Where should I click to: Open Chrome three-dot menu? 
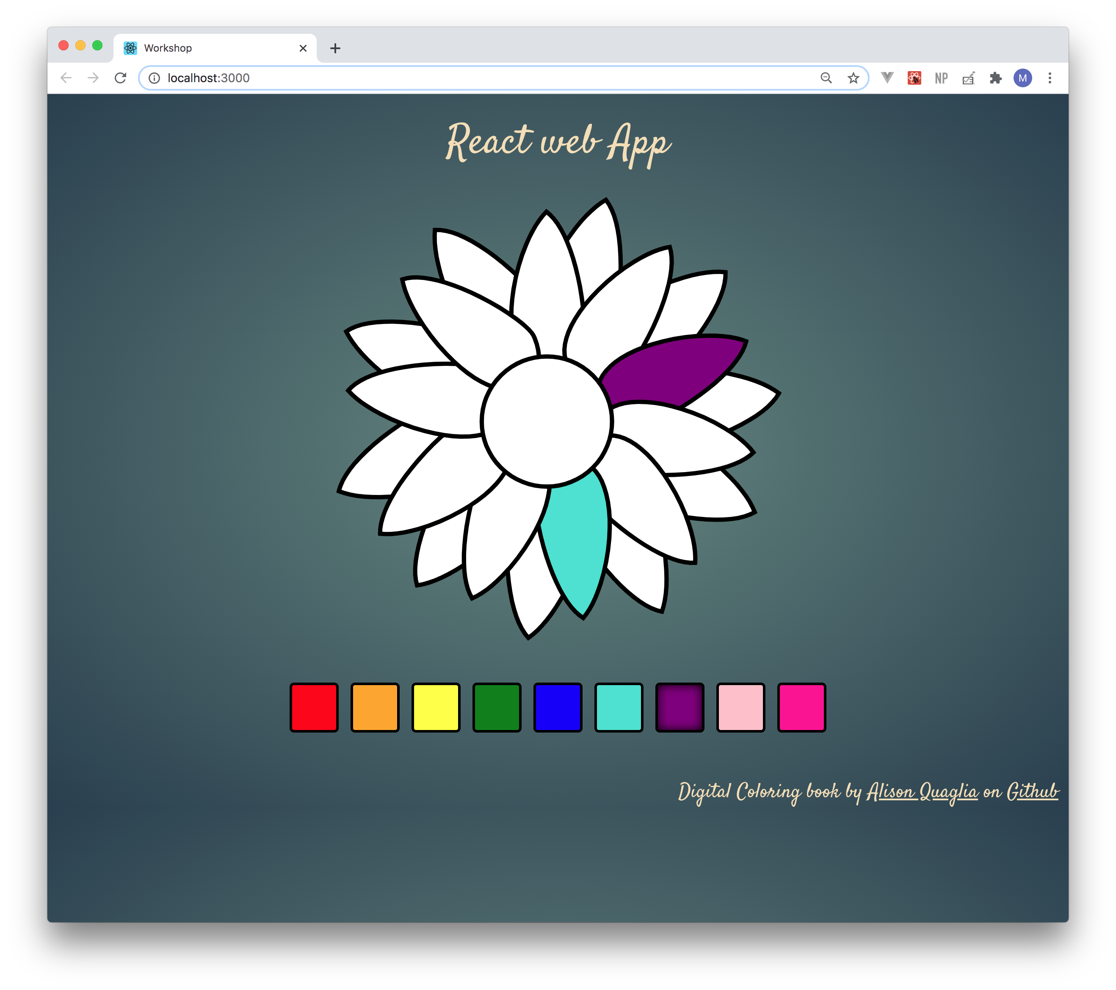[1050, 78]
